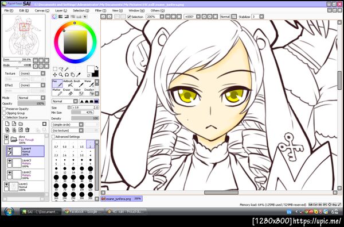
Task: Pick the lasso selection tool
Action: point(61,69)
